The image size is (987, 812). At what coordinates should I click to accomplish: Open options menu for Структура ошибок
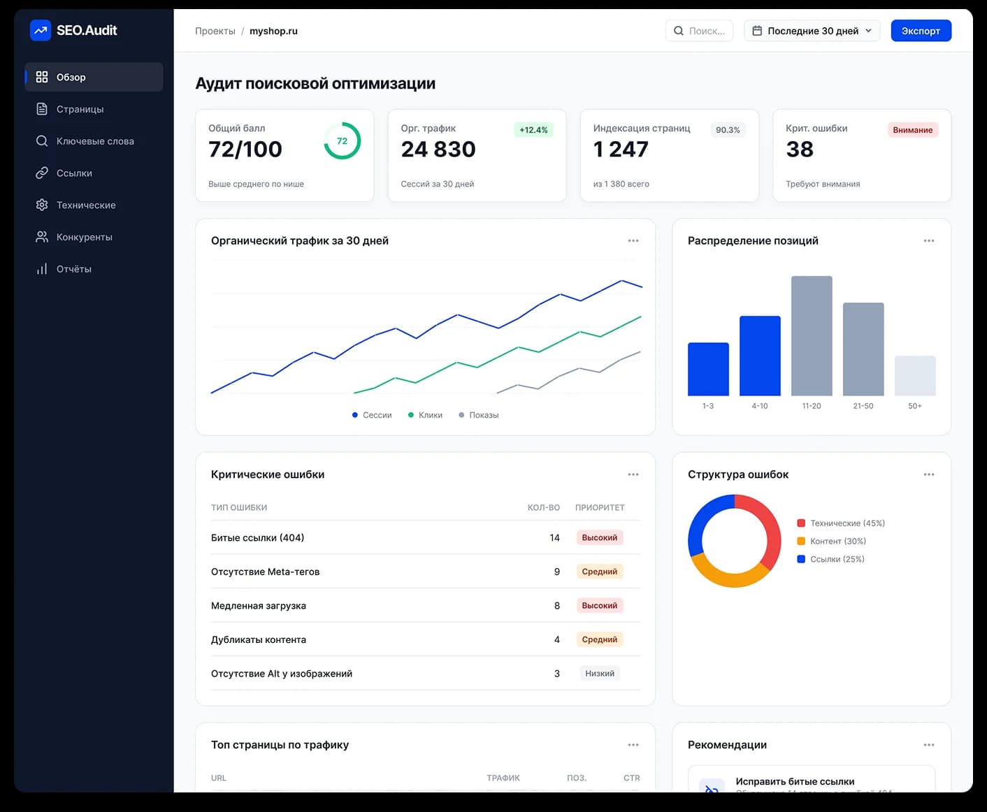tap(929, 474)
